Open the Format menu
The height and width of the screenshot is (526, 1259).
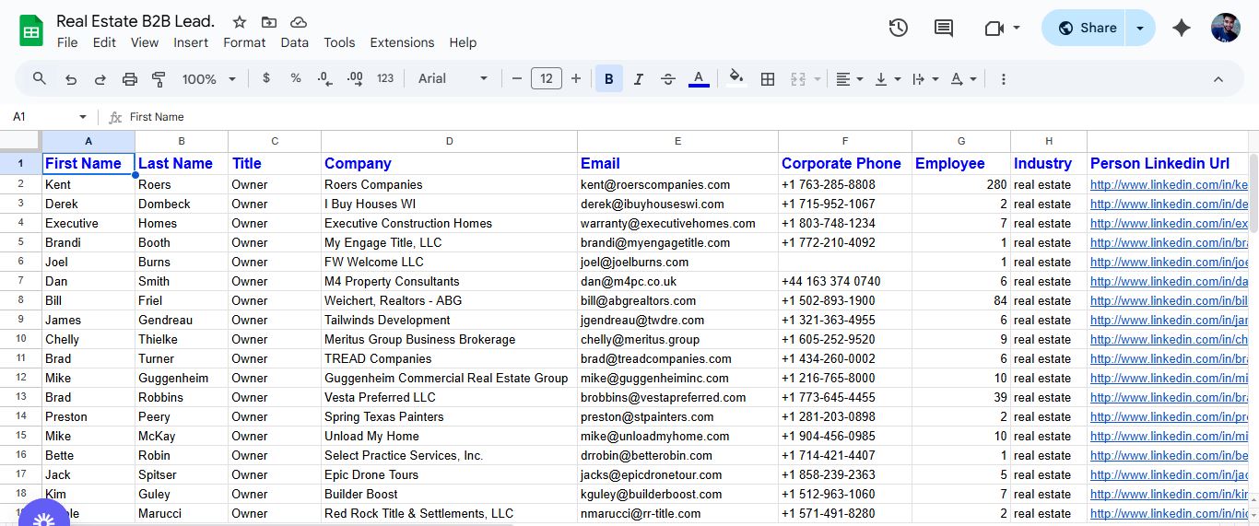point(244,42)
